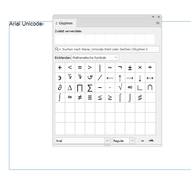This screenshot has width=191, height=181.
Task: Select the square root glyph
Action: (120, 88)
